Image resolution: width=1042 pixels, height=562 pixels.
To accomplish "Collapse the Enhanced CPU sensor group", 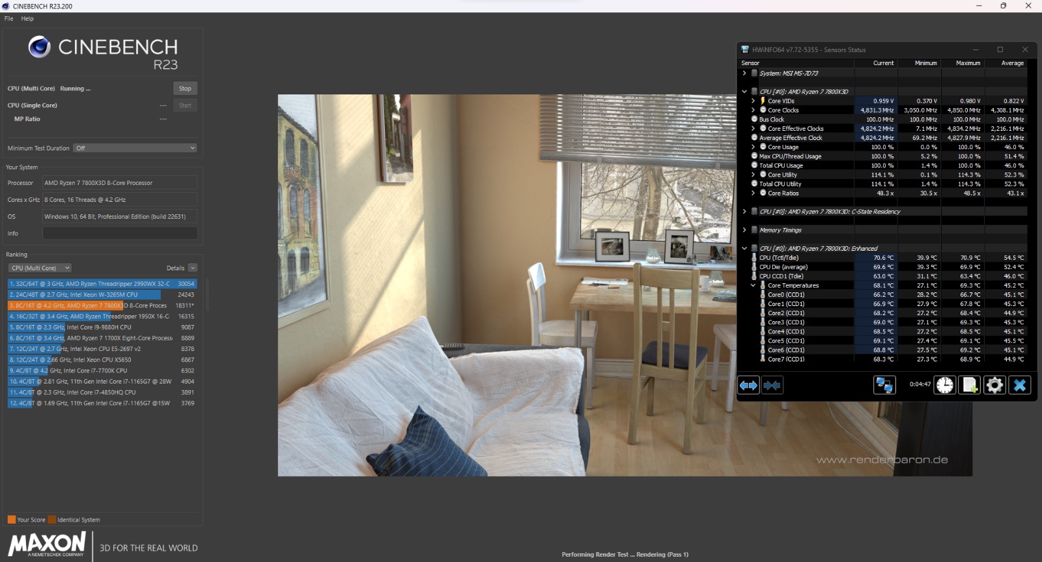I will coord(744,248).
